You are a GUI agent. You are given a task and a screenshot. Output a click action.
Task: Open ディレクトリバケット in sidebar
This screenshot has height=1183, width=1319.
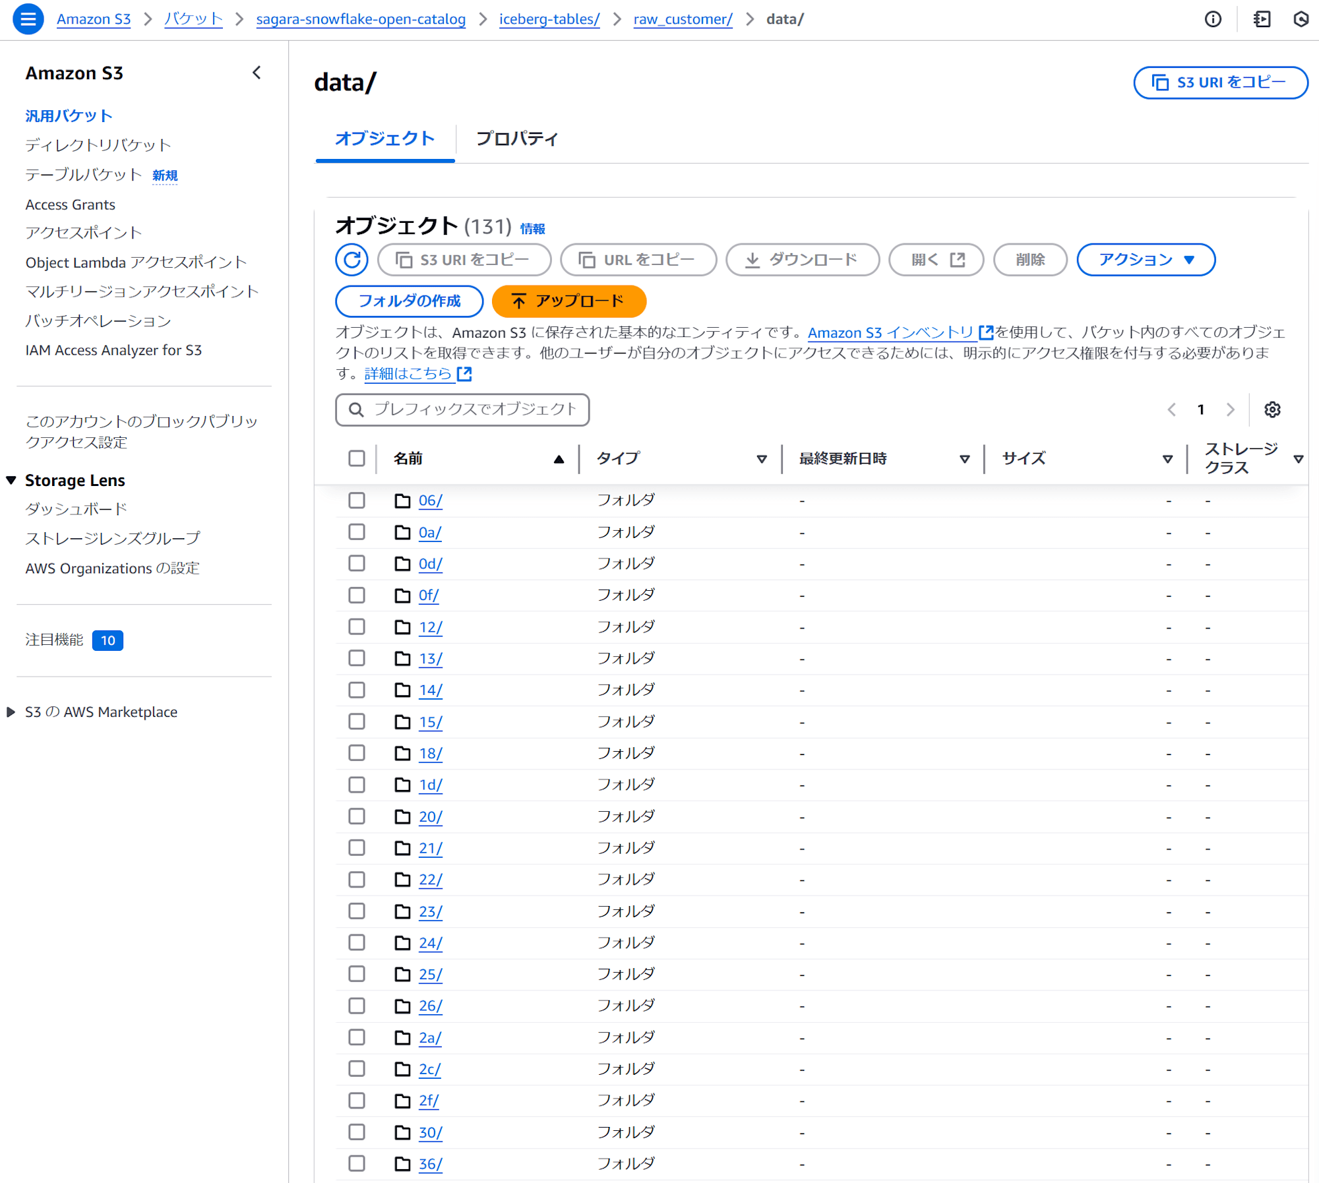point(98,145)
